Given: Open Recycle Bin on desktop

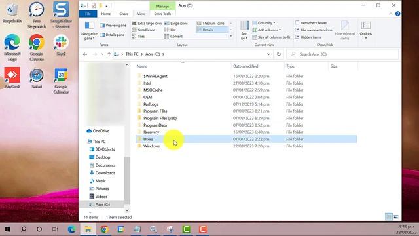Looking at the screenshot, I should [x=12, y=12].
